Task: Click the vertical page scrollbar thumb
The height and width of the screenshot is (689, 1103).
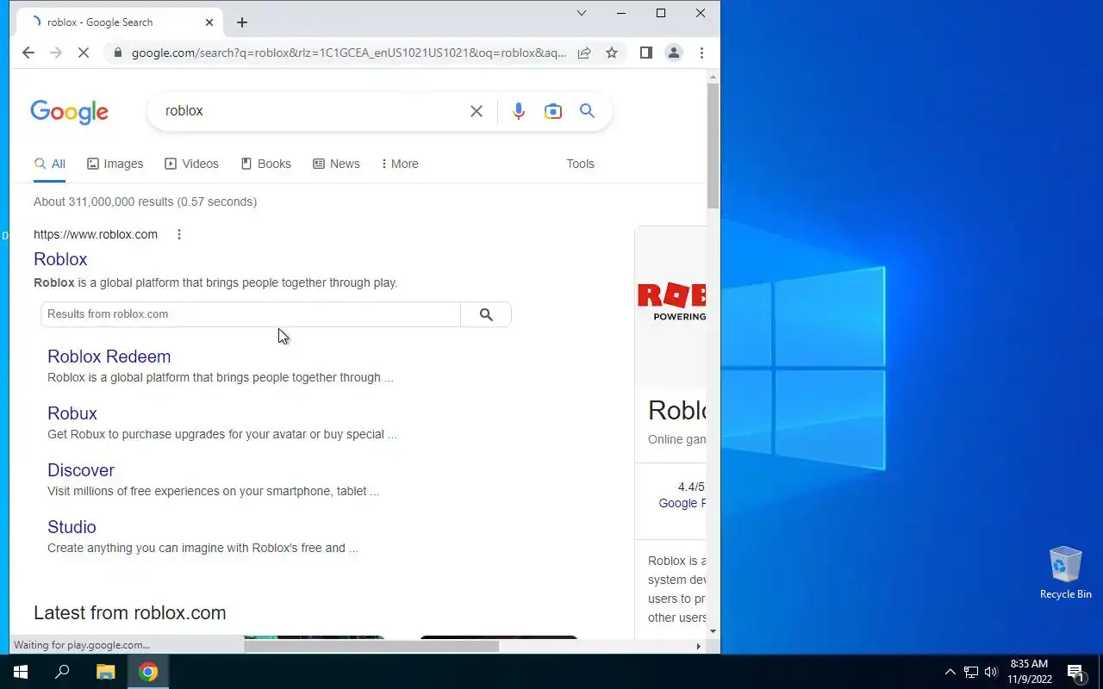Action: [713, 146]
